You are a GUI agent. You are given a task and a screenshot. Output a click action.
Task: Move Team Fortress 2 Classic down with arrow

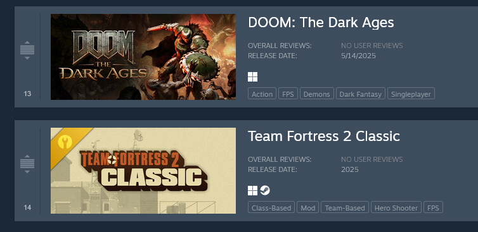tap(27, 171)
